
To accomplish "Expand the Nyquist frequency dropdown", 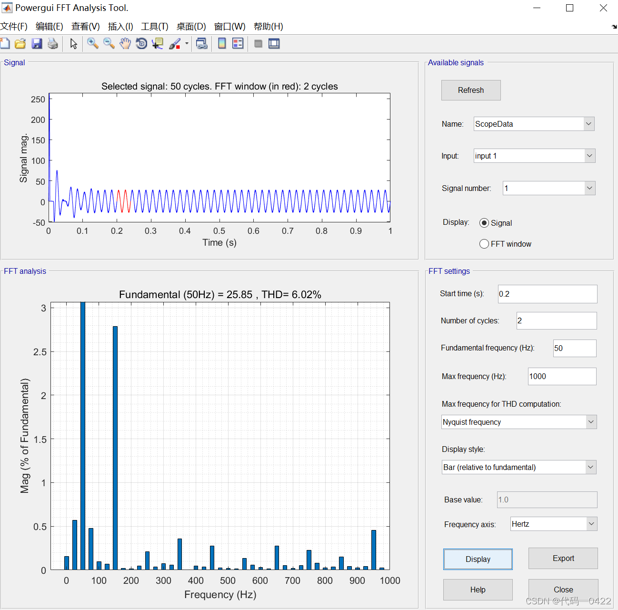I will coord(519,422).
